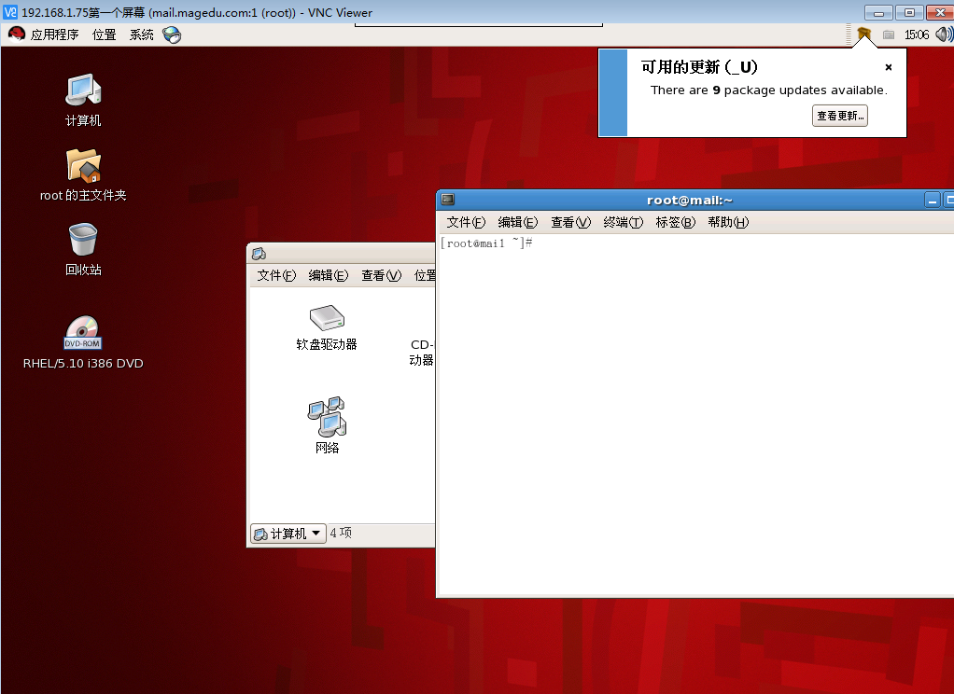Expand the 计算机 location dropdown

(288, 534)
